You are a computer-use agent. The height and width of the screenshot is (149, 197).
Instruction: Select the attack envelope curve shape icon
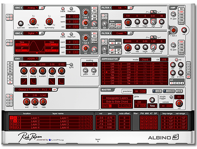point(24,81)
